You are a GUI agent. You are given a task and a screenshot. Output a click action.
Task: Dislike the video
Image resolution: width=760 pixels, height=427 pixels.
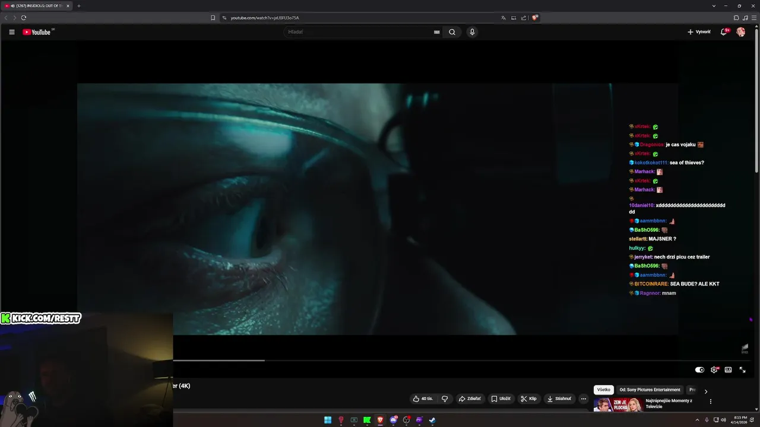coord(445,399)
